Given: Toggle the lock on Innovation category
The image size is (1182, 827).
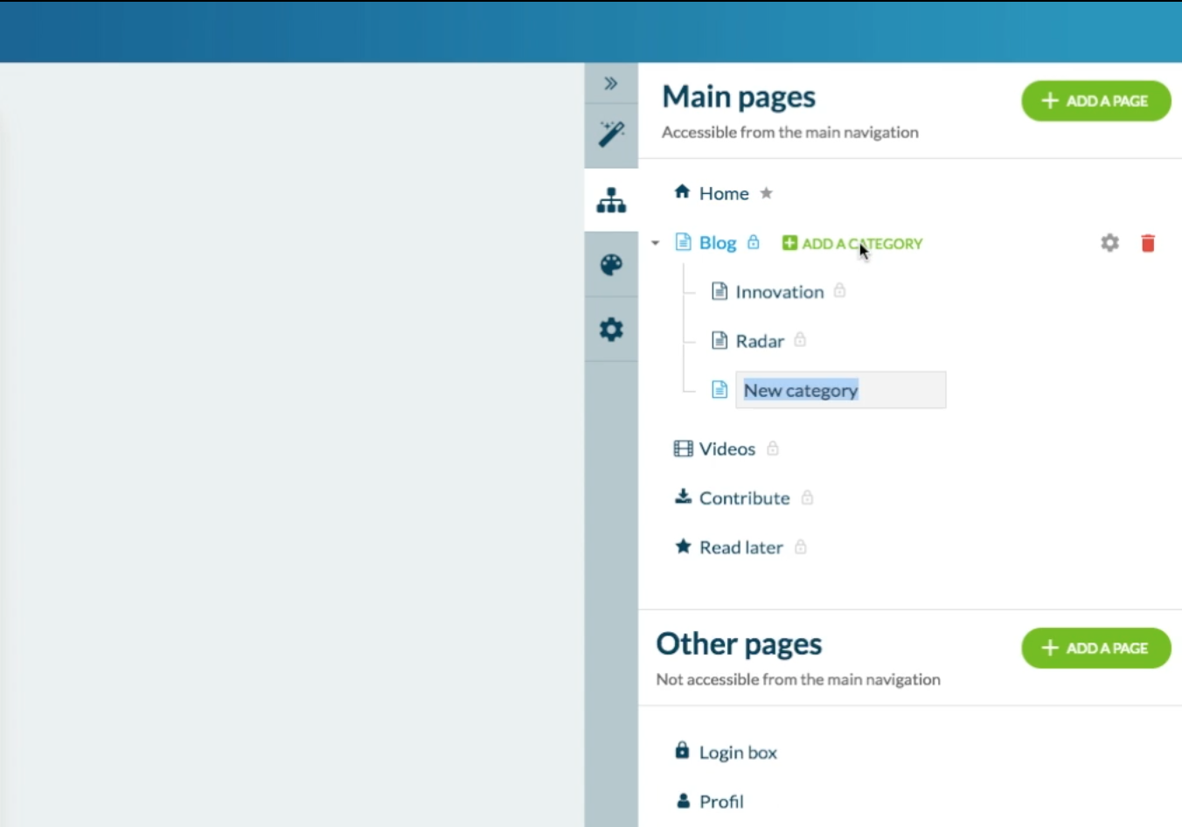Looking at the screenshot, I should [x=839, y=290].
